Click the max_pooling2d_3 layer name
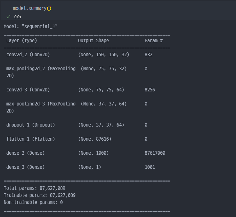 click(x=41, y=104)
